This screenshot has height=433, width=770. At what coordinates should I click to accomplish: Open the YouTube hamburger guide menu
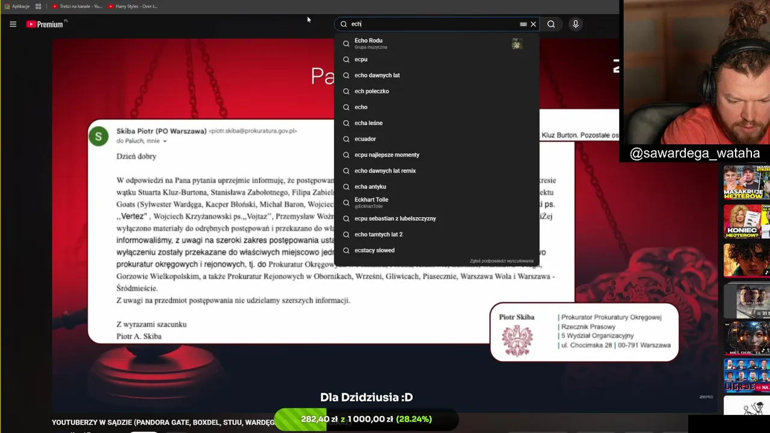pos(13,24)
